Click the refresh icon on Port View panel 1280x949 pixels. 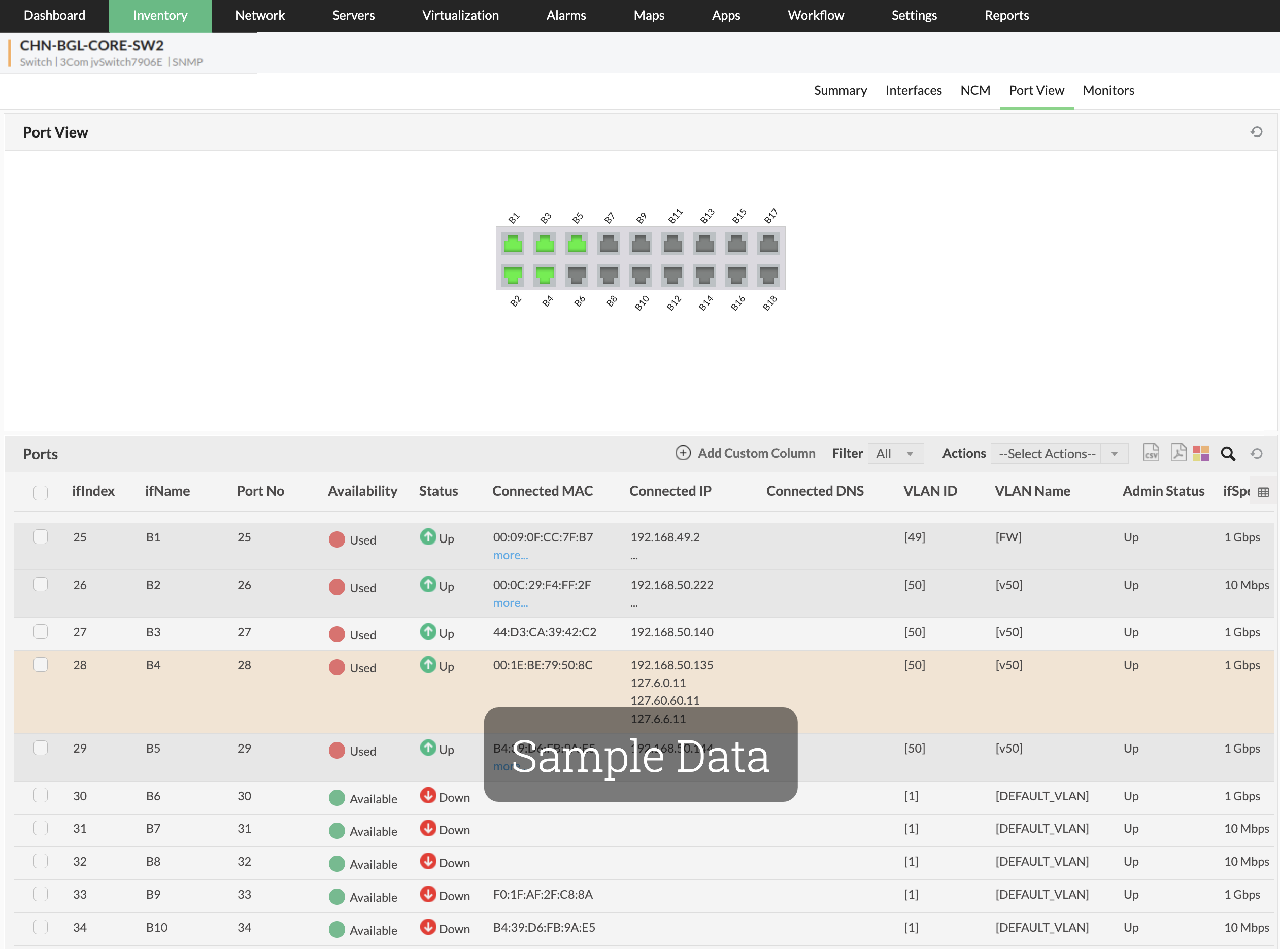[x=1256, y=131]
